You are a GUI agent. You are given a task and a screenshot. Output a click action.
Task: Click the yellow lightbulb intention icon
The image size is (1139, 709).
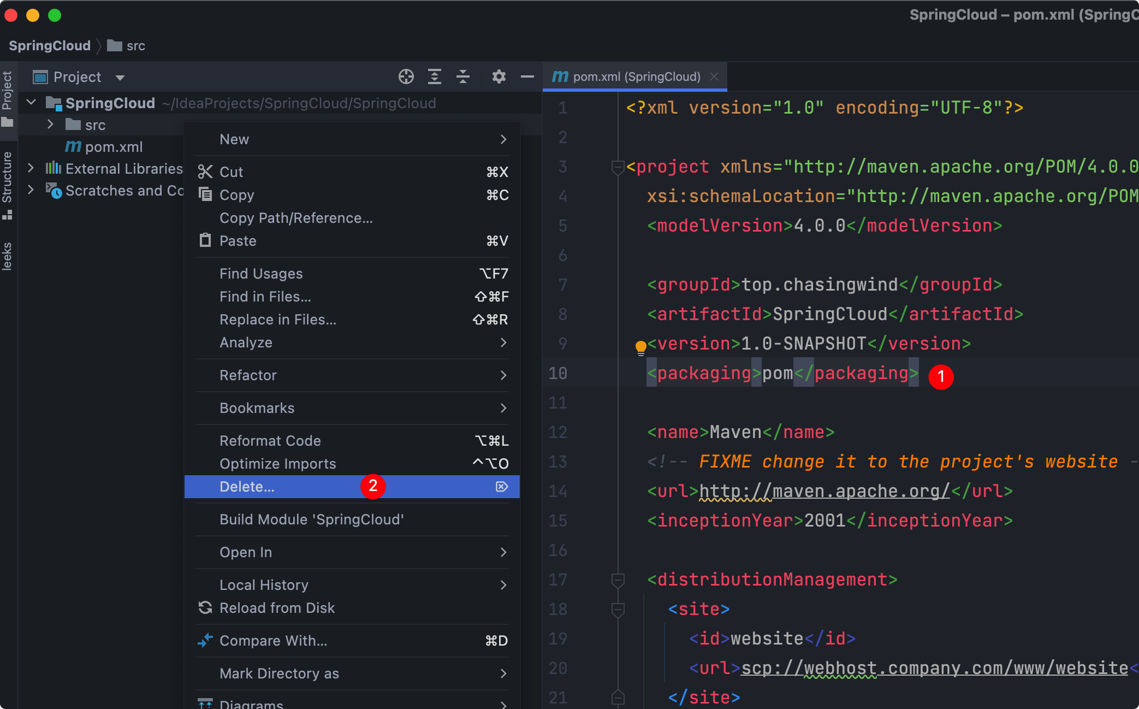click(640, 347)
